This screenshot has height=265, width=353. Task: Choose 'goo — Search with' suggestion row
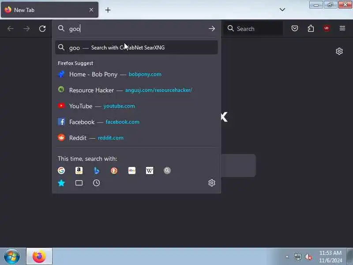(x=136, y=48)
